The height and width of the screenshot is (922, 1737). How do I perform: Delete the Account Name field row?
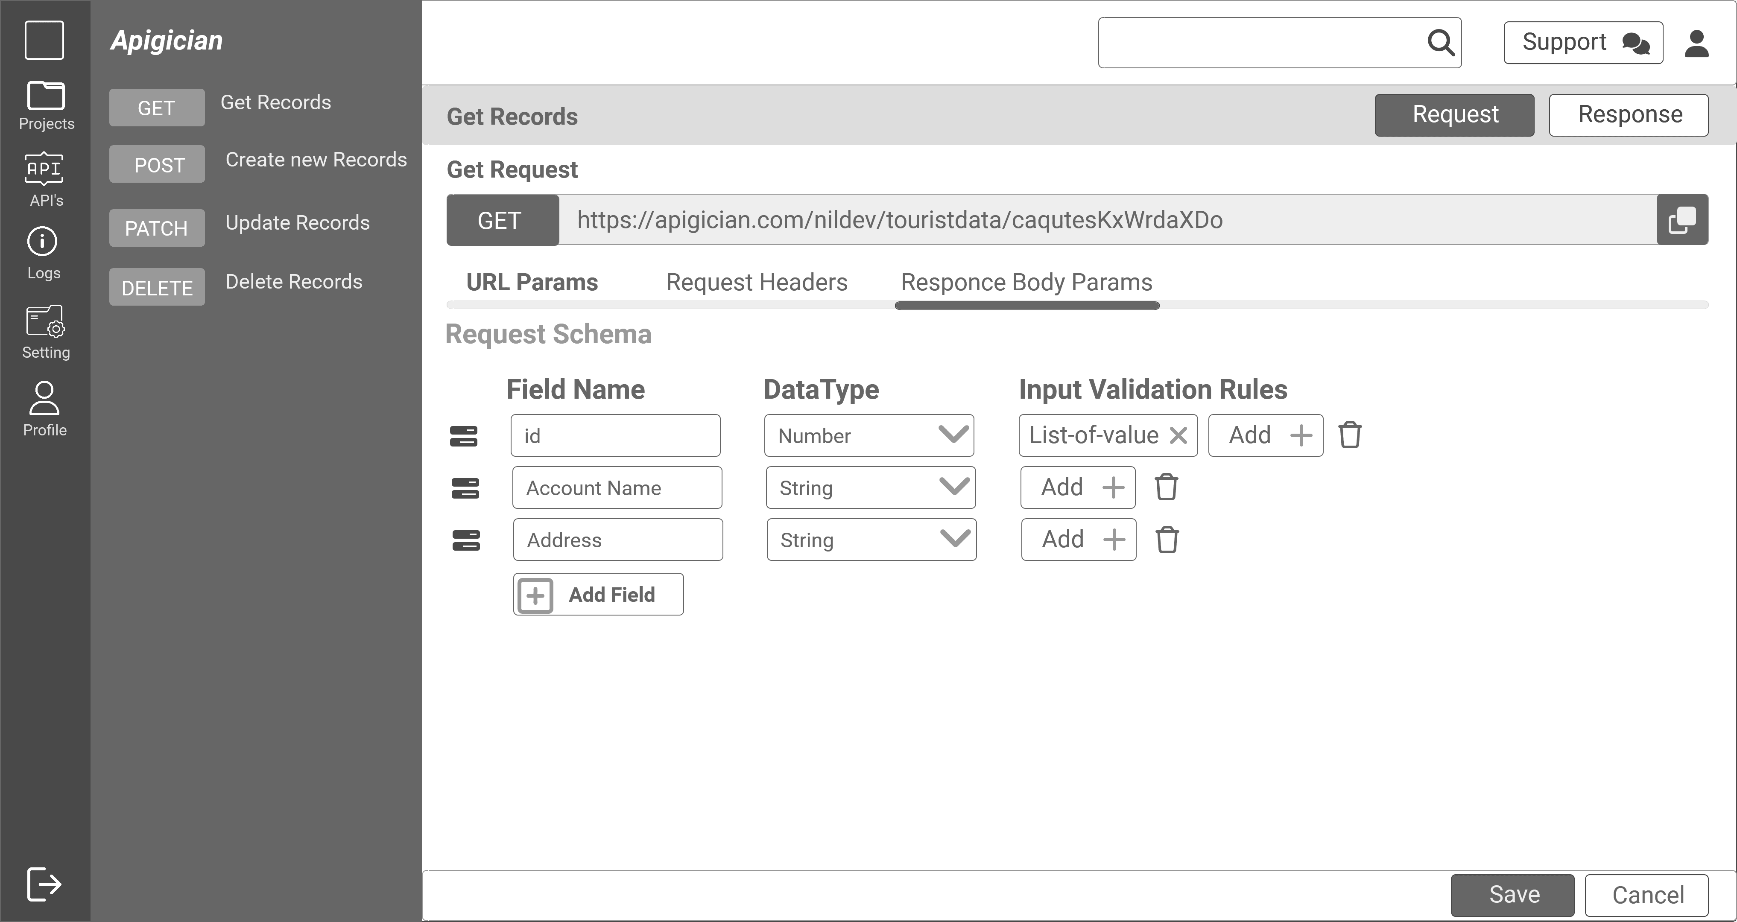[1166, 487]
